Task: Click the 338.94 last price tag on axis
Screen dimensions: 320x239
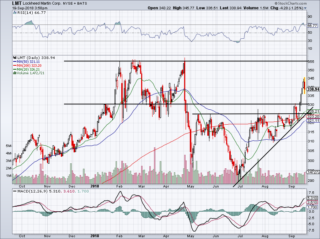Action: (x=313, y=89)
